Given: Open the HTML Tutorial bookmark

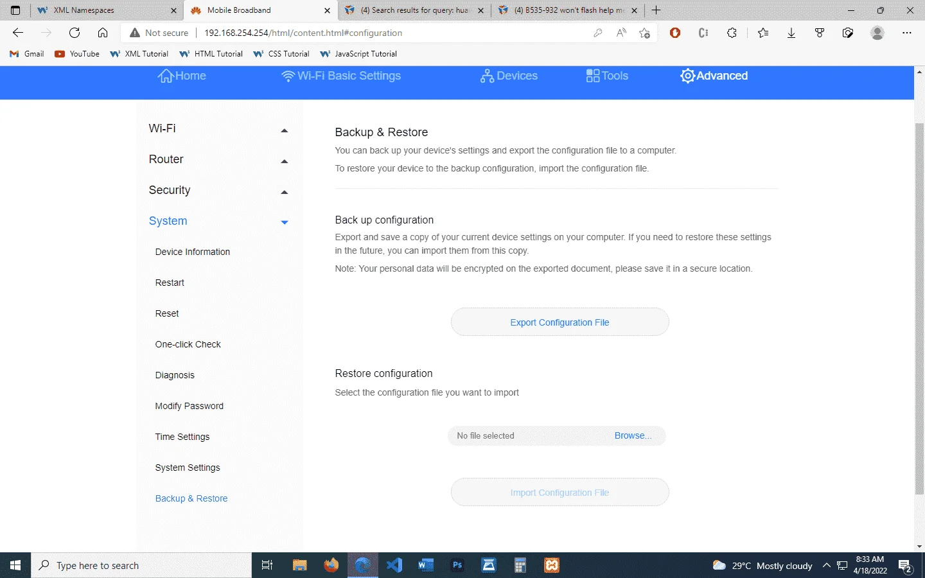Looking at the screenshot, I should coord(211,54).
